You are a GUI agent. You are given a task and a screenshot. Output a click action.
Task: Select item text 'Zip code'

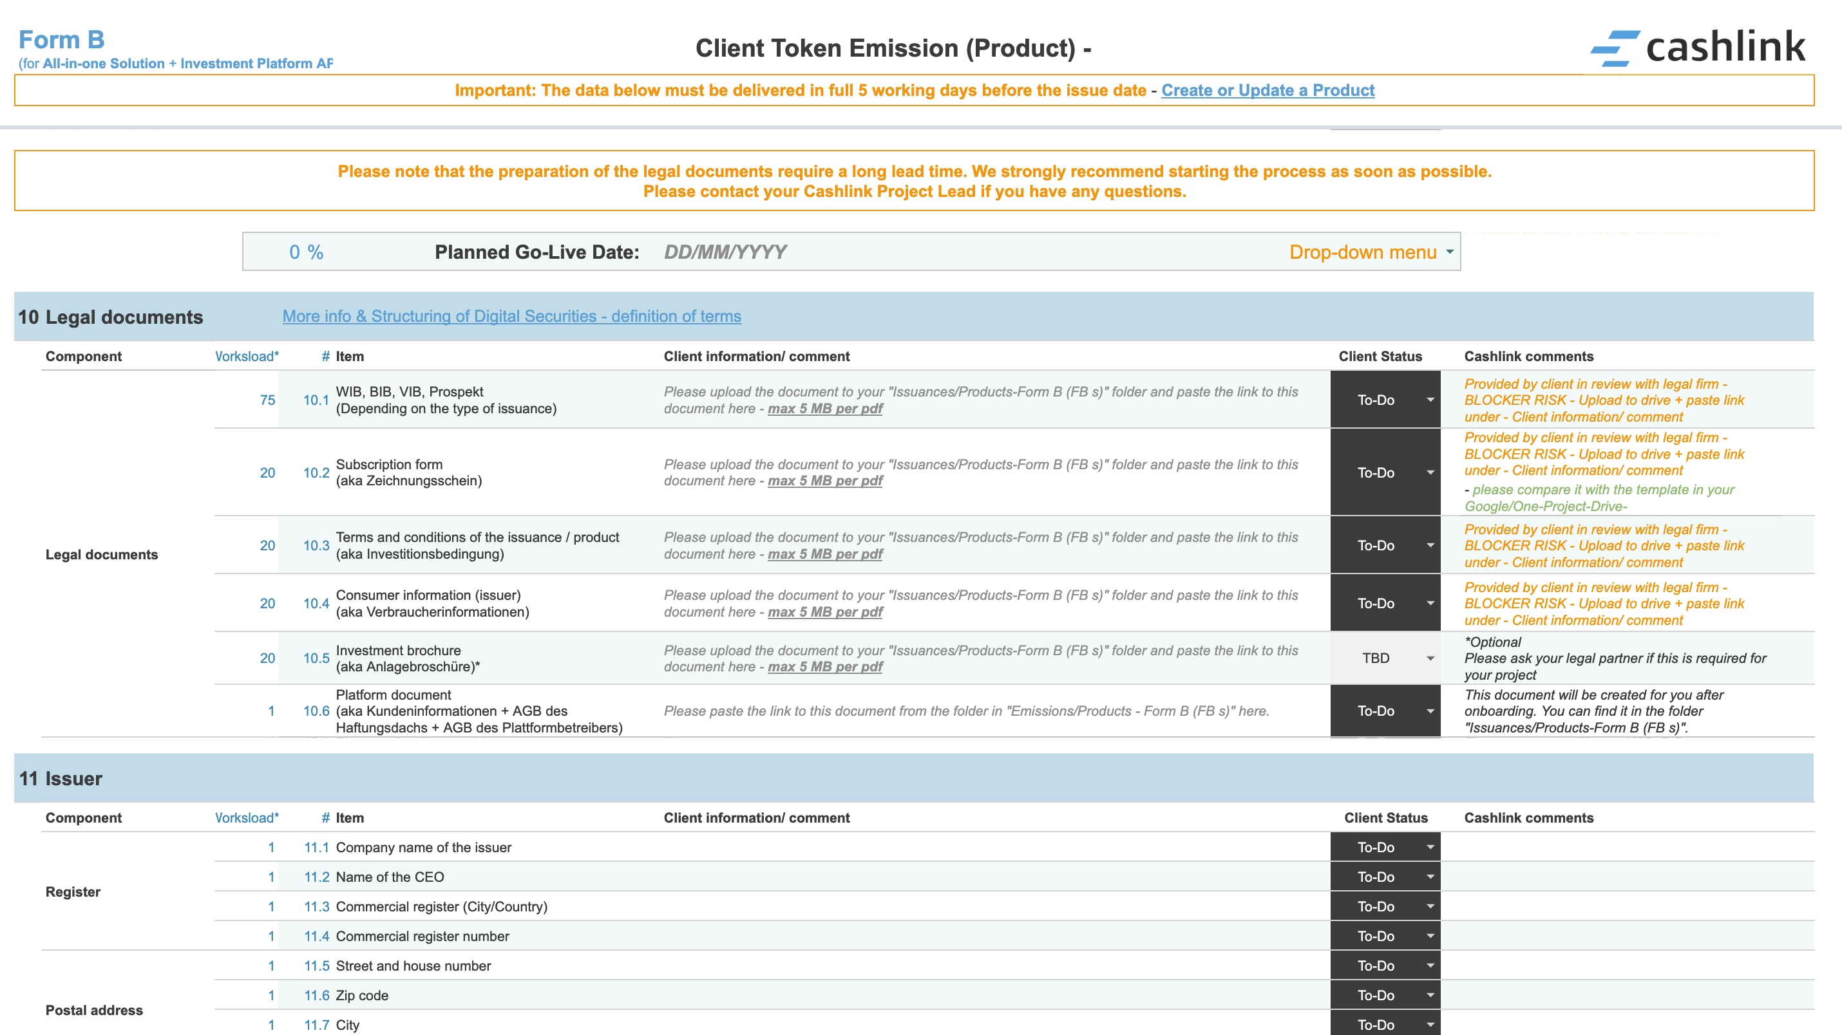[x=362, y=995]
